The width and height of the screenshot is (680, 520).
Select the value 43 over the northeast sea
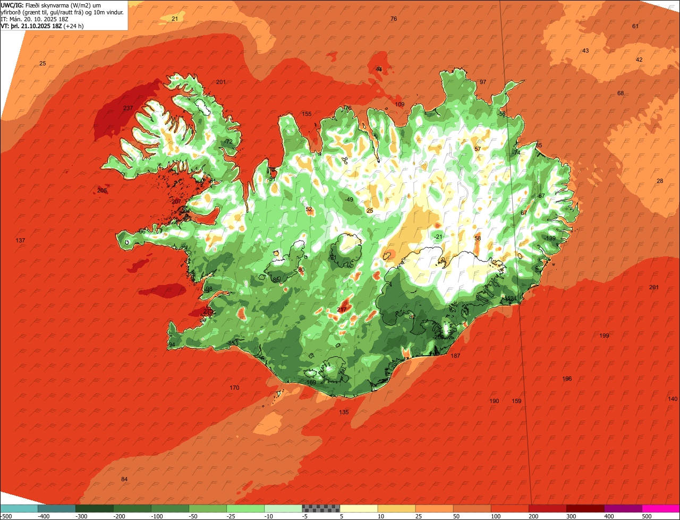pos(585,51)
